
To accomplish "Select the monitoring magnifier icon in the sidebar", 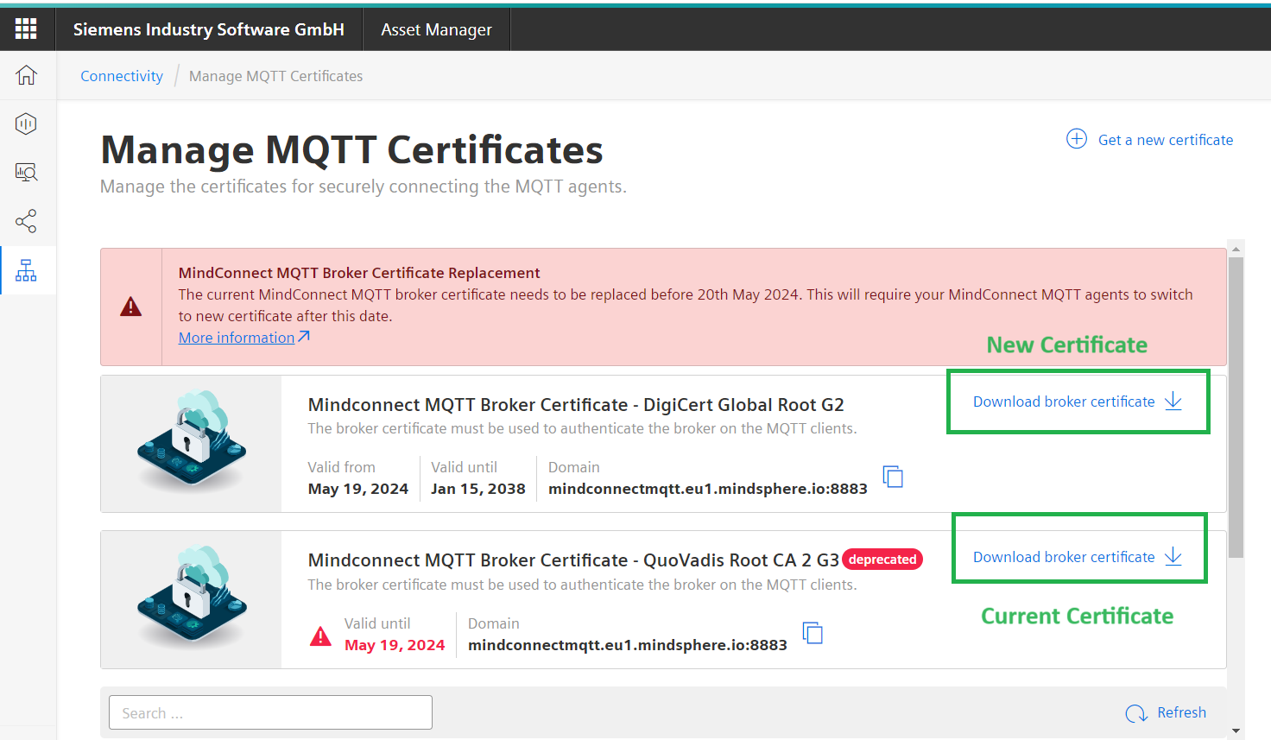I will [26, 172].
